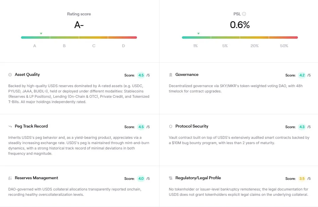Click the PSL info icon
Screen dimensions: 318x207
[x=244, y=14]
